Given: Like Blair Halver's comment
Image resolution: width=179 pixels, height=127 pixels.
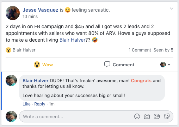Looking at the screenshot, I should click(x=26, y=104).
